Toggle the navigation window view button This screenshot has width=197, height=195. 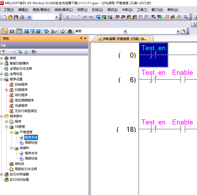coord(5,31)
